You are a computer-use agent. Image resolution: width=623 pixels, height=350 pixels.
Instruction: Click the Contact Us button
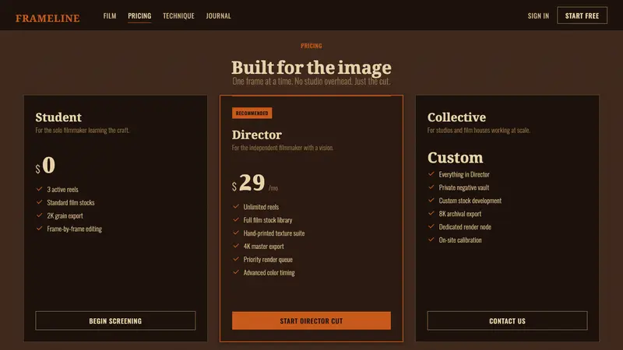pos(507,320)
